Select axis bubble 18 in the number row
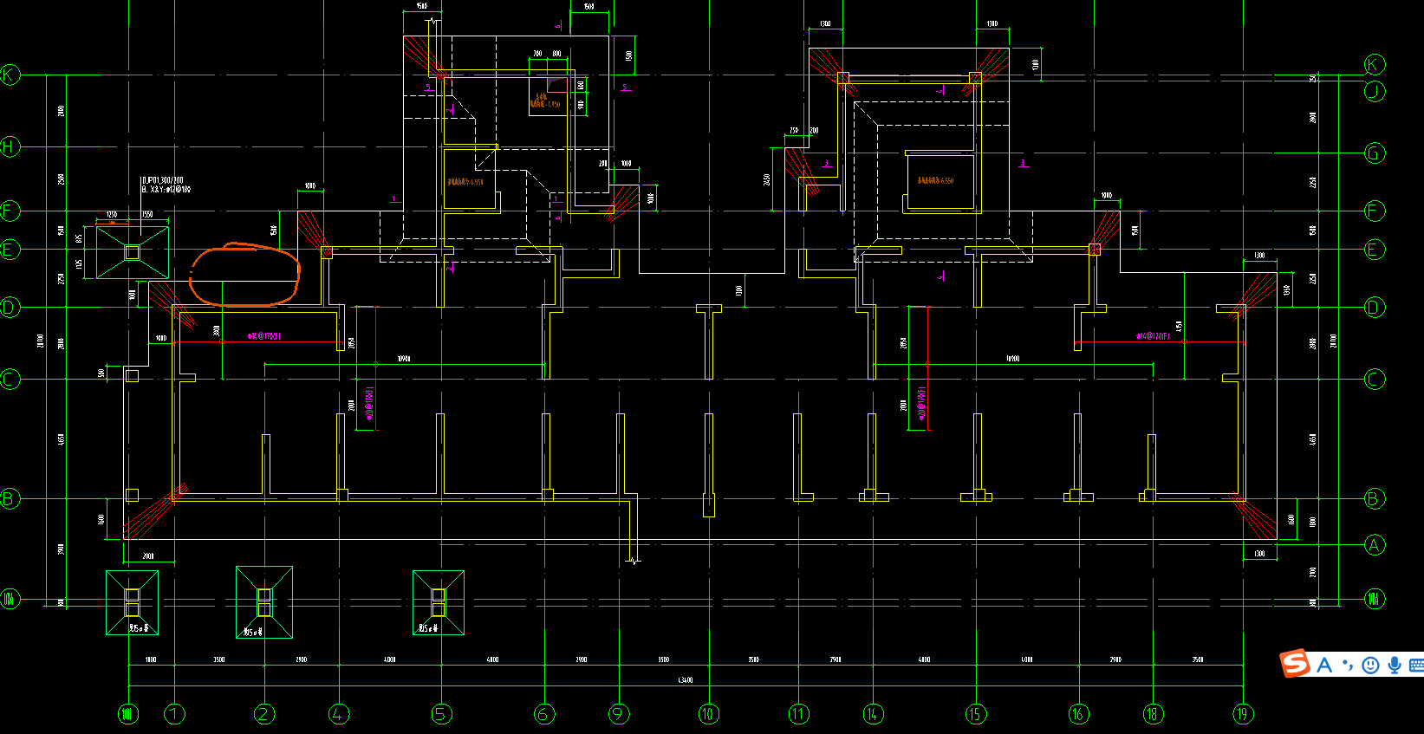 (x=1153, y=714)
